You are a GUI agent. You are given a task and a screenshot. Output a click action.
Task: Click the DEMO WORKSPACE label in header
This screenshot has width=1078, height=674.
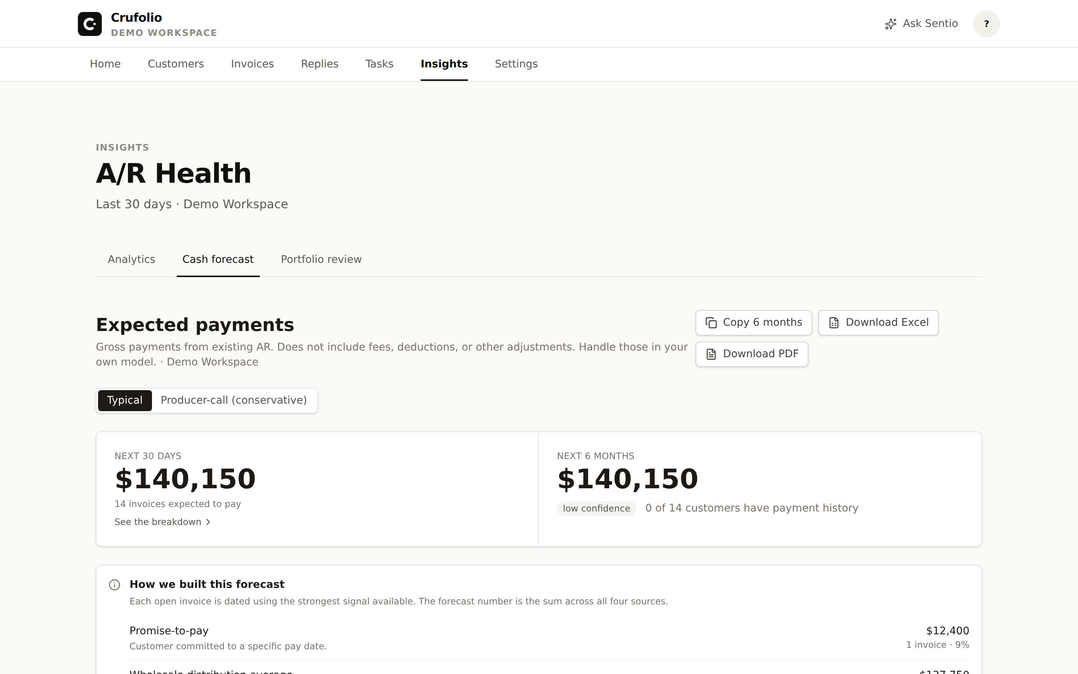pyautogui.click(x=164, y=33)
